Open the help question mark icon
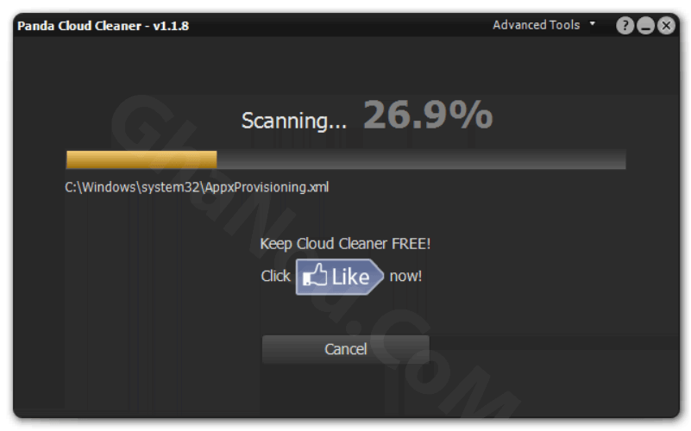The width and height of the screenshot is (691, 431). [x=625, y=26]
